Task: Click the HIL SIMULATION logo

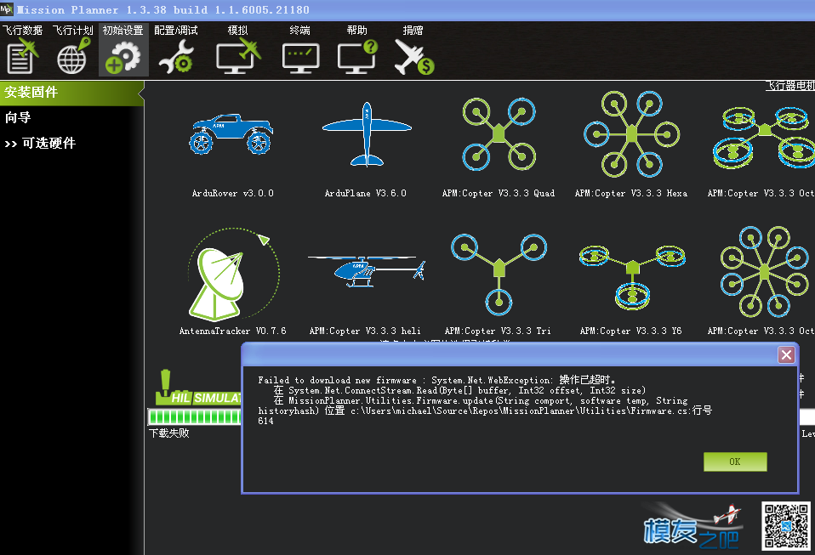Action: click(x=198, y=388)
